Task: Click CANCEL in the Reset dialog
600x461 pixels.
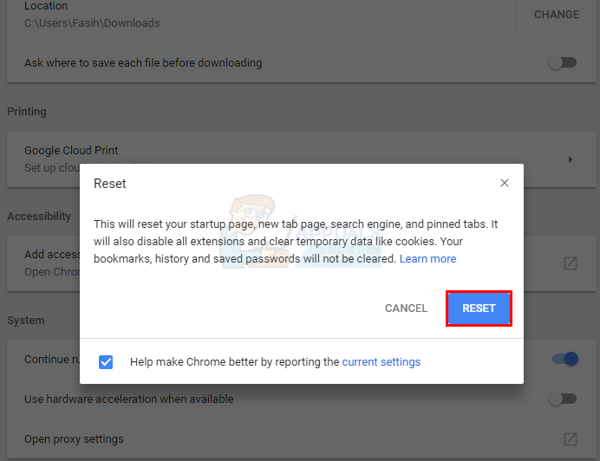Action: pos(406,308)
